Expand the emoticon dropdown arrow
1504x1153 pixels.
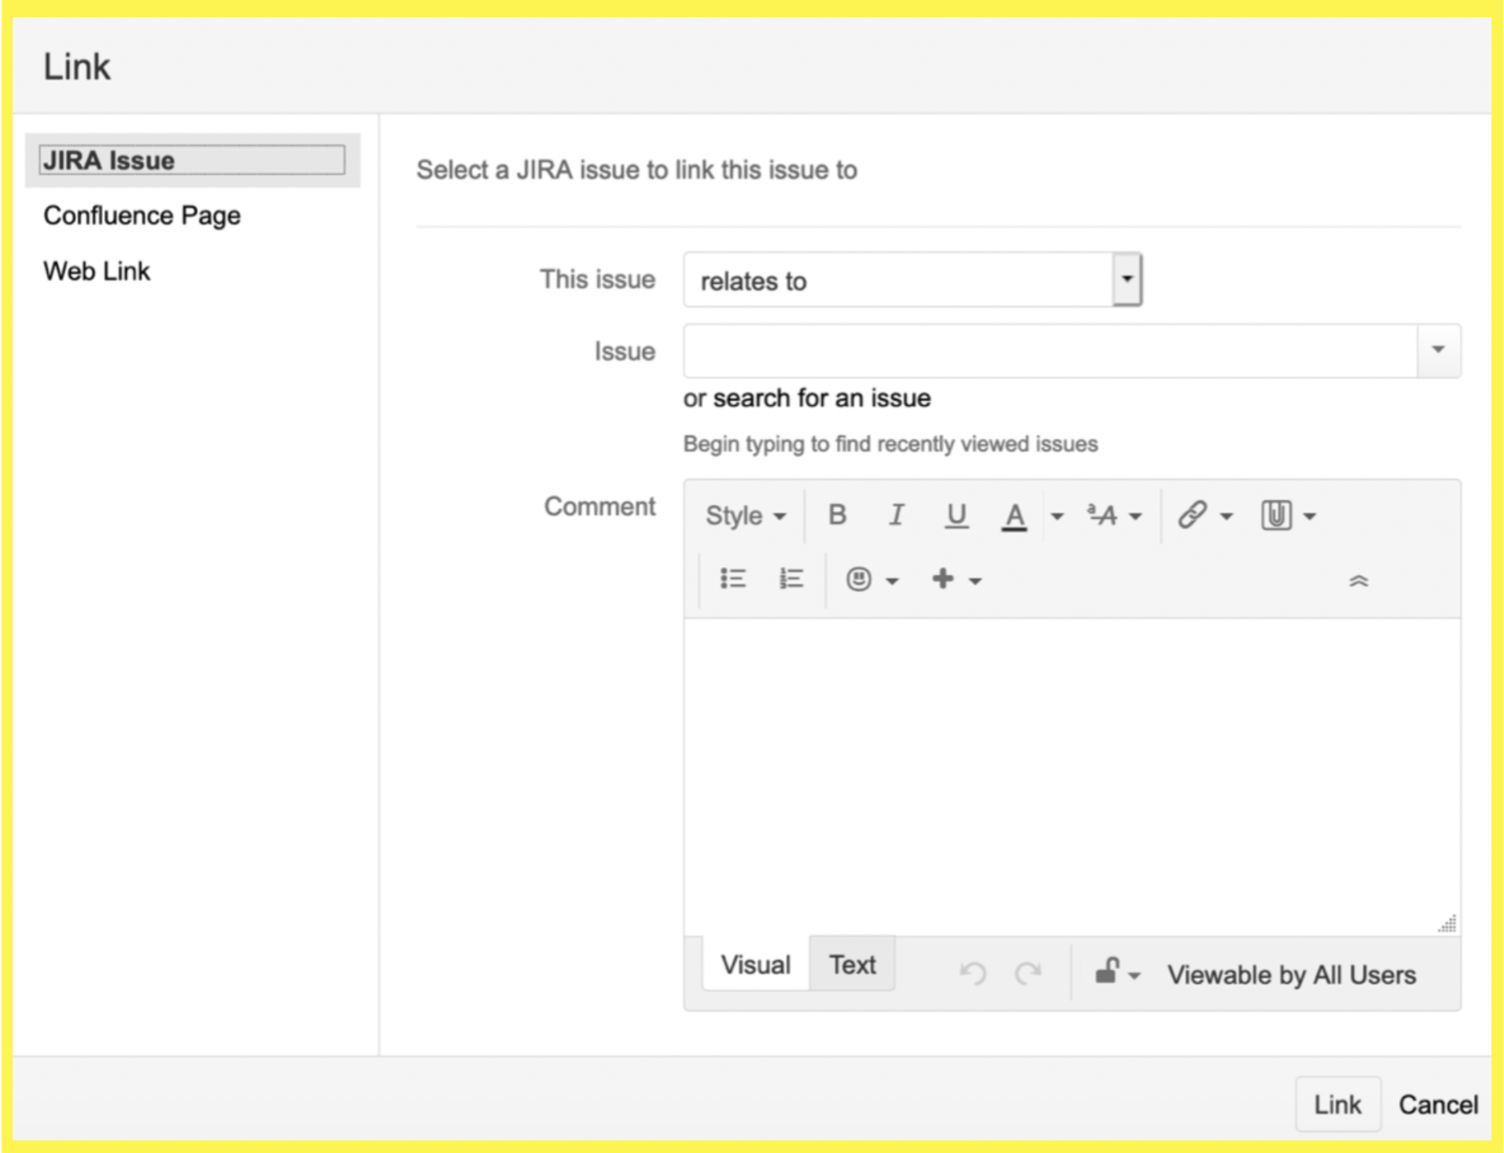[892, 581]
